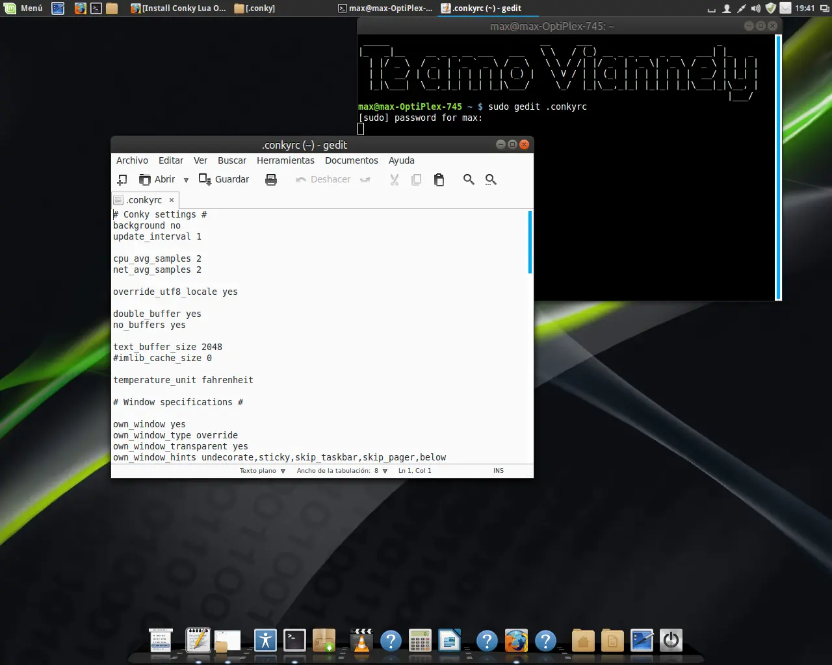Open the terminal icon in the dock
Screen dimensions: 832x665
(x=294, y=640)
